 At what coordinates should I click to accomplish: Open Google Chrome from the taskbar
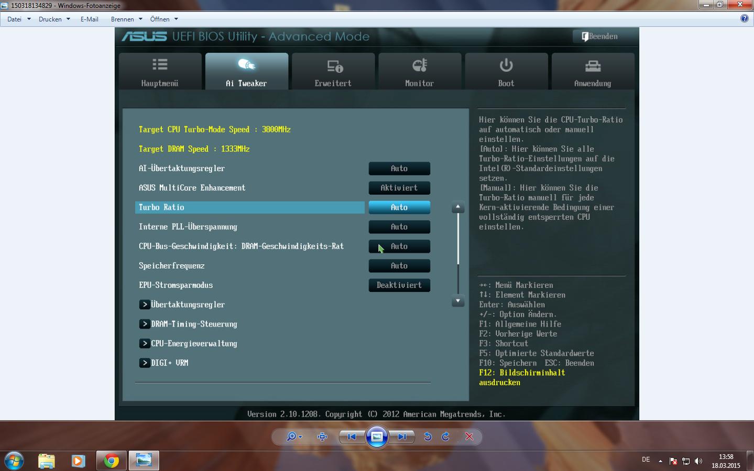[x=111, y=461]
